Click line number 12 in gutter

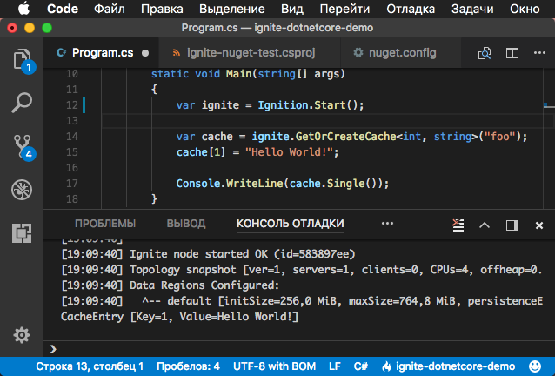point(72,105)
